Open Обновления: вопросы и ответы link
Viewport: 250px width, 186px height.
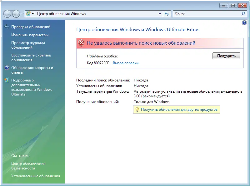[x=32, y=70]
